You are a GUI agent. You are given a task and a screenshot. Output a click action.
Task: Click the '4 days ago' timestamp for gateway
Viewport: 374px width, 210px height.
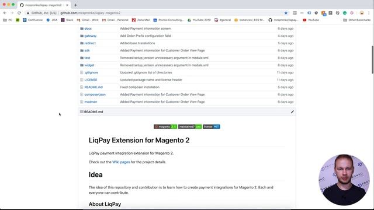click(285, 36)
